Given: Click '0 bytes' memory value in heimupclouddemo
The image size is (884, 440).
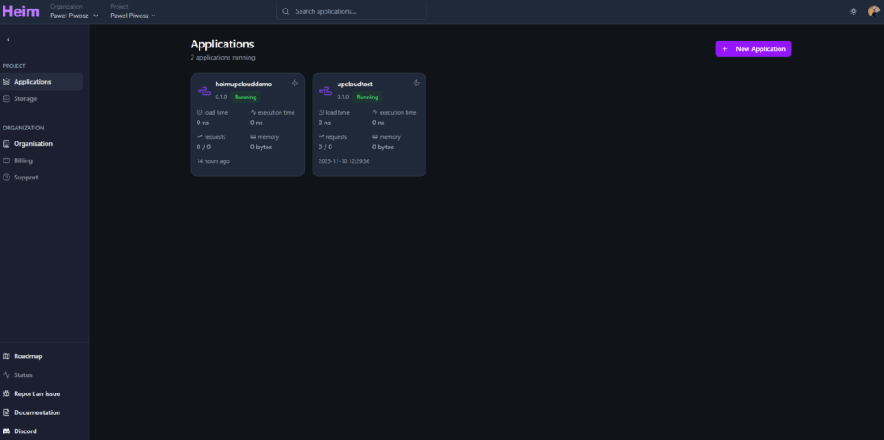Looking at the screenshot, I should tap(262, 147).
